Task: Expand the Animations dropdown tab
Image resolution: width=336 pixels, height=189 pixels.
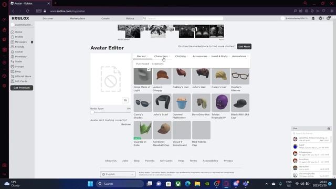Action: (240, 56)
